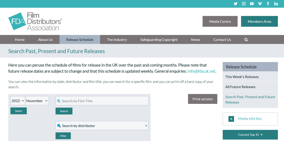Open the Twitter social icon
This screenshot has width=284, height=141.
click(x=236, y=4)
